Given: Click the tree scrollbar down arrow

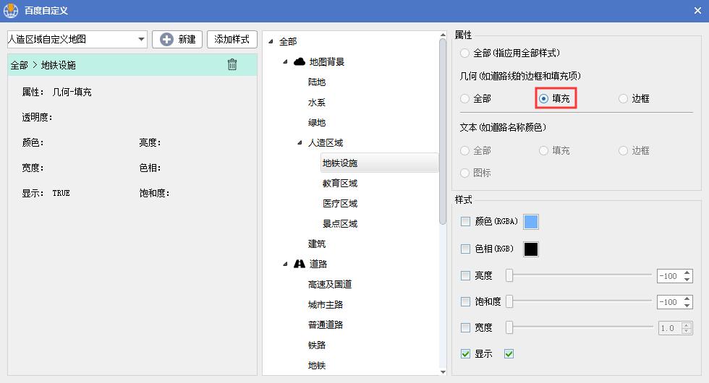Looking at the screenshot, I should tap(443, 371).
